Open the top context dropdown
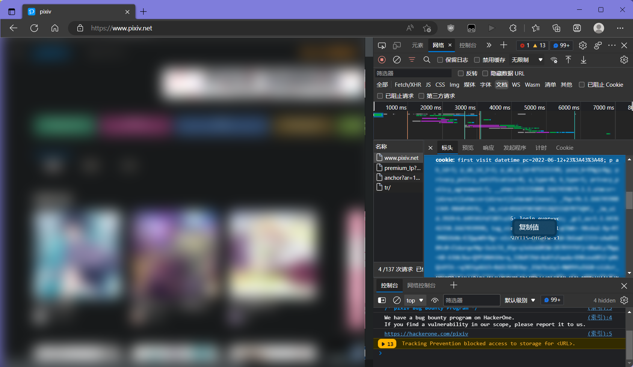Viewport: 633px width, 367px height. point(414,301)
